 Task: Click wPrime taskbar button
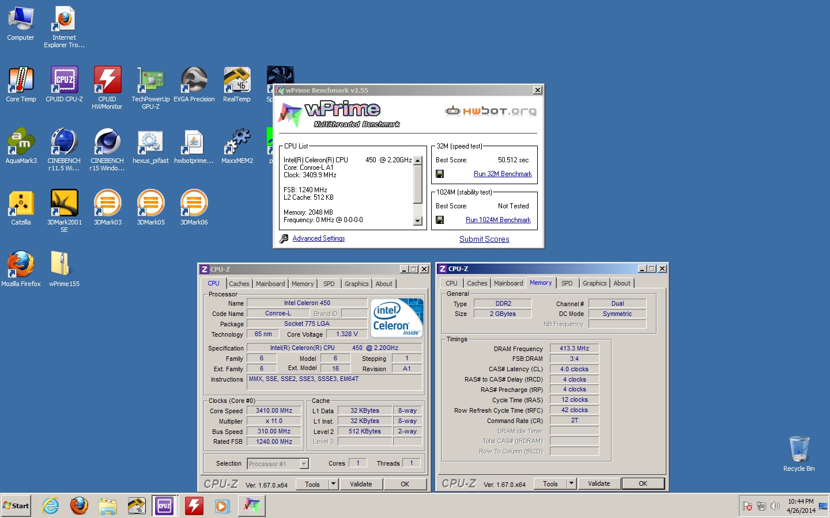252,506
